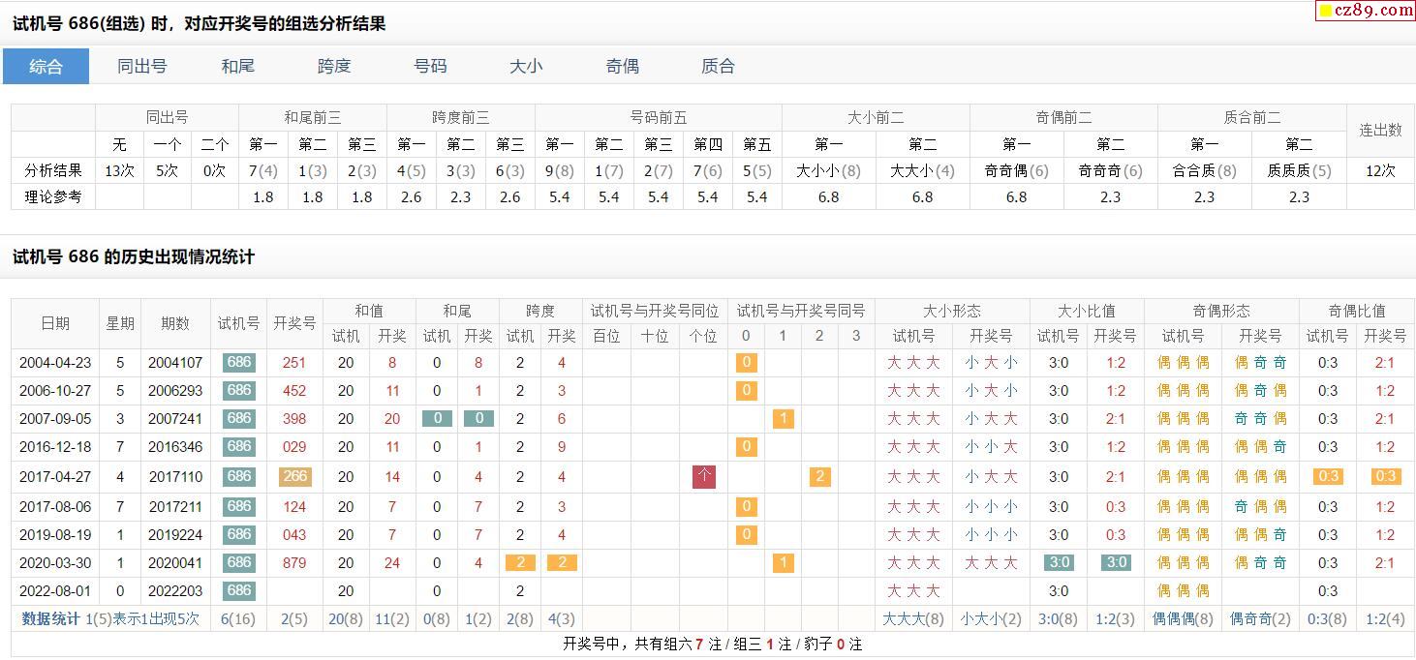
Task: Click the 大大大(8) statistic cell
Action: (x=912, y=618)
